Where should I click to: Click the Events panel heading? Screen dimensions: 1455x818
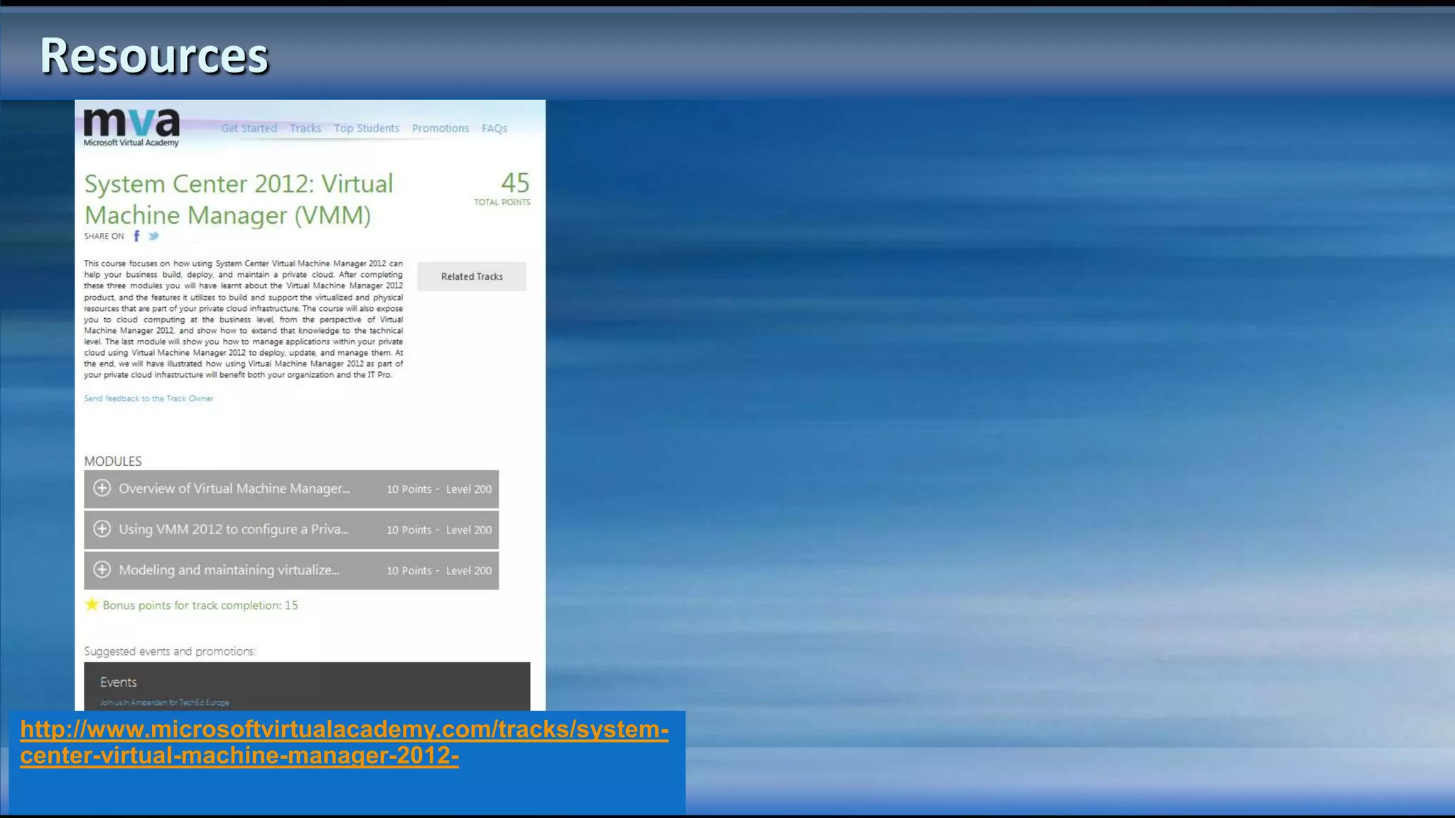[x=118, y=682]
